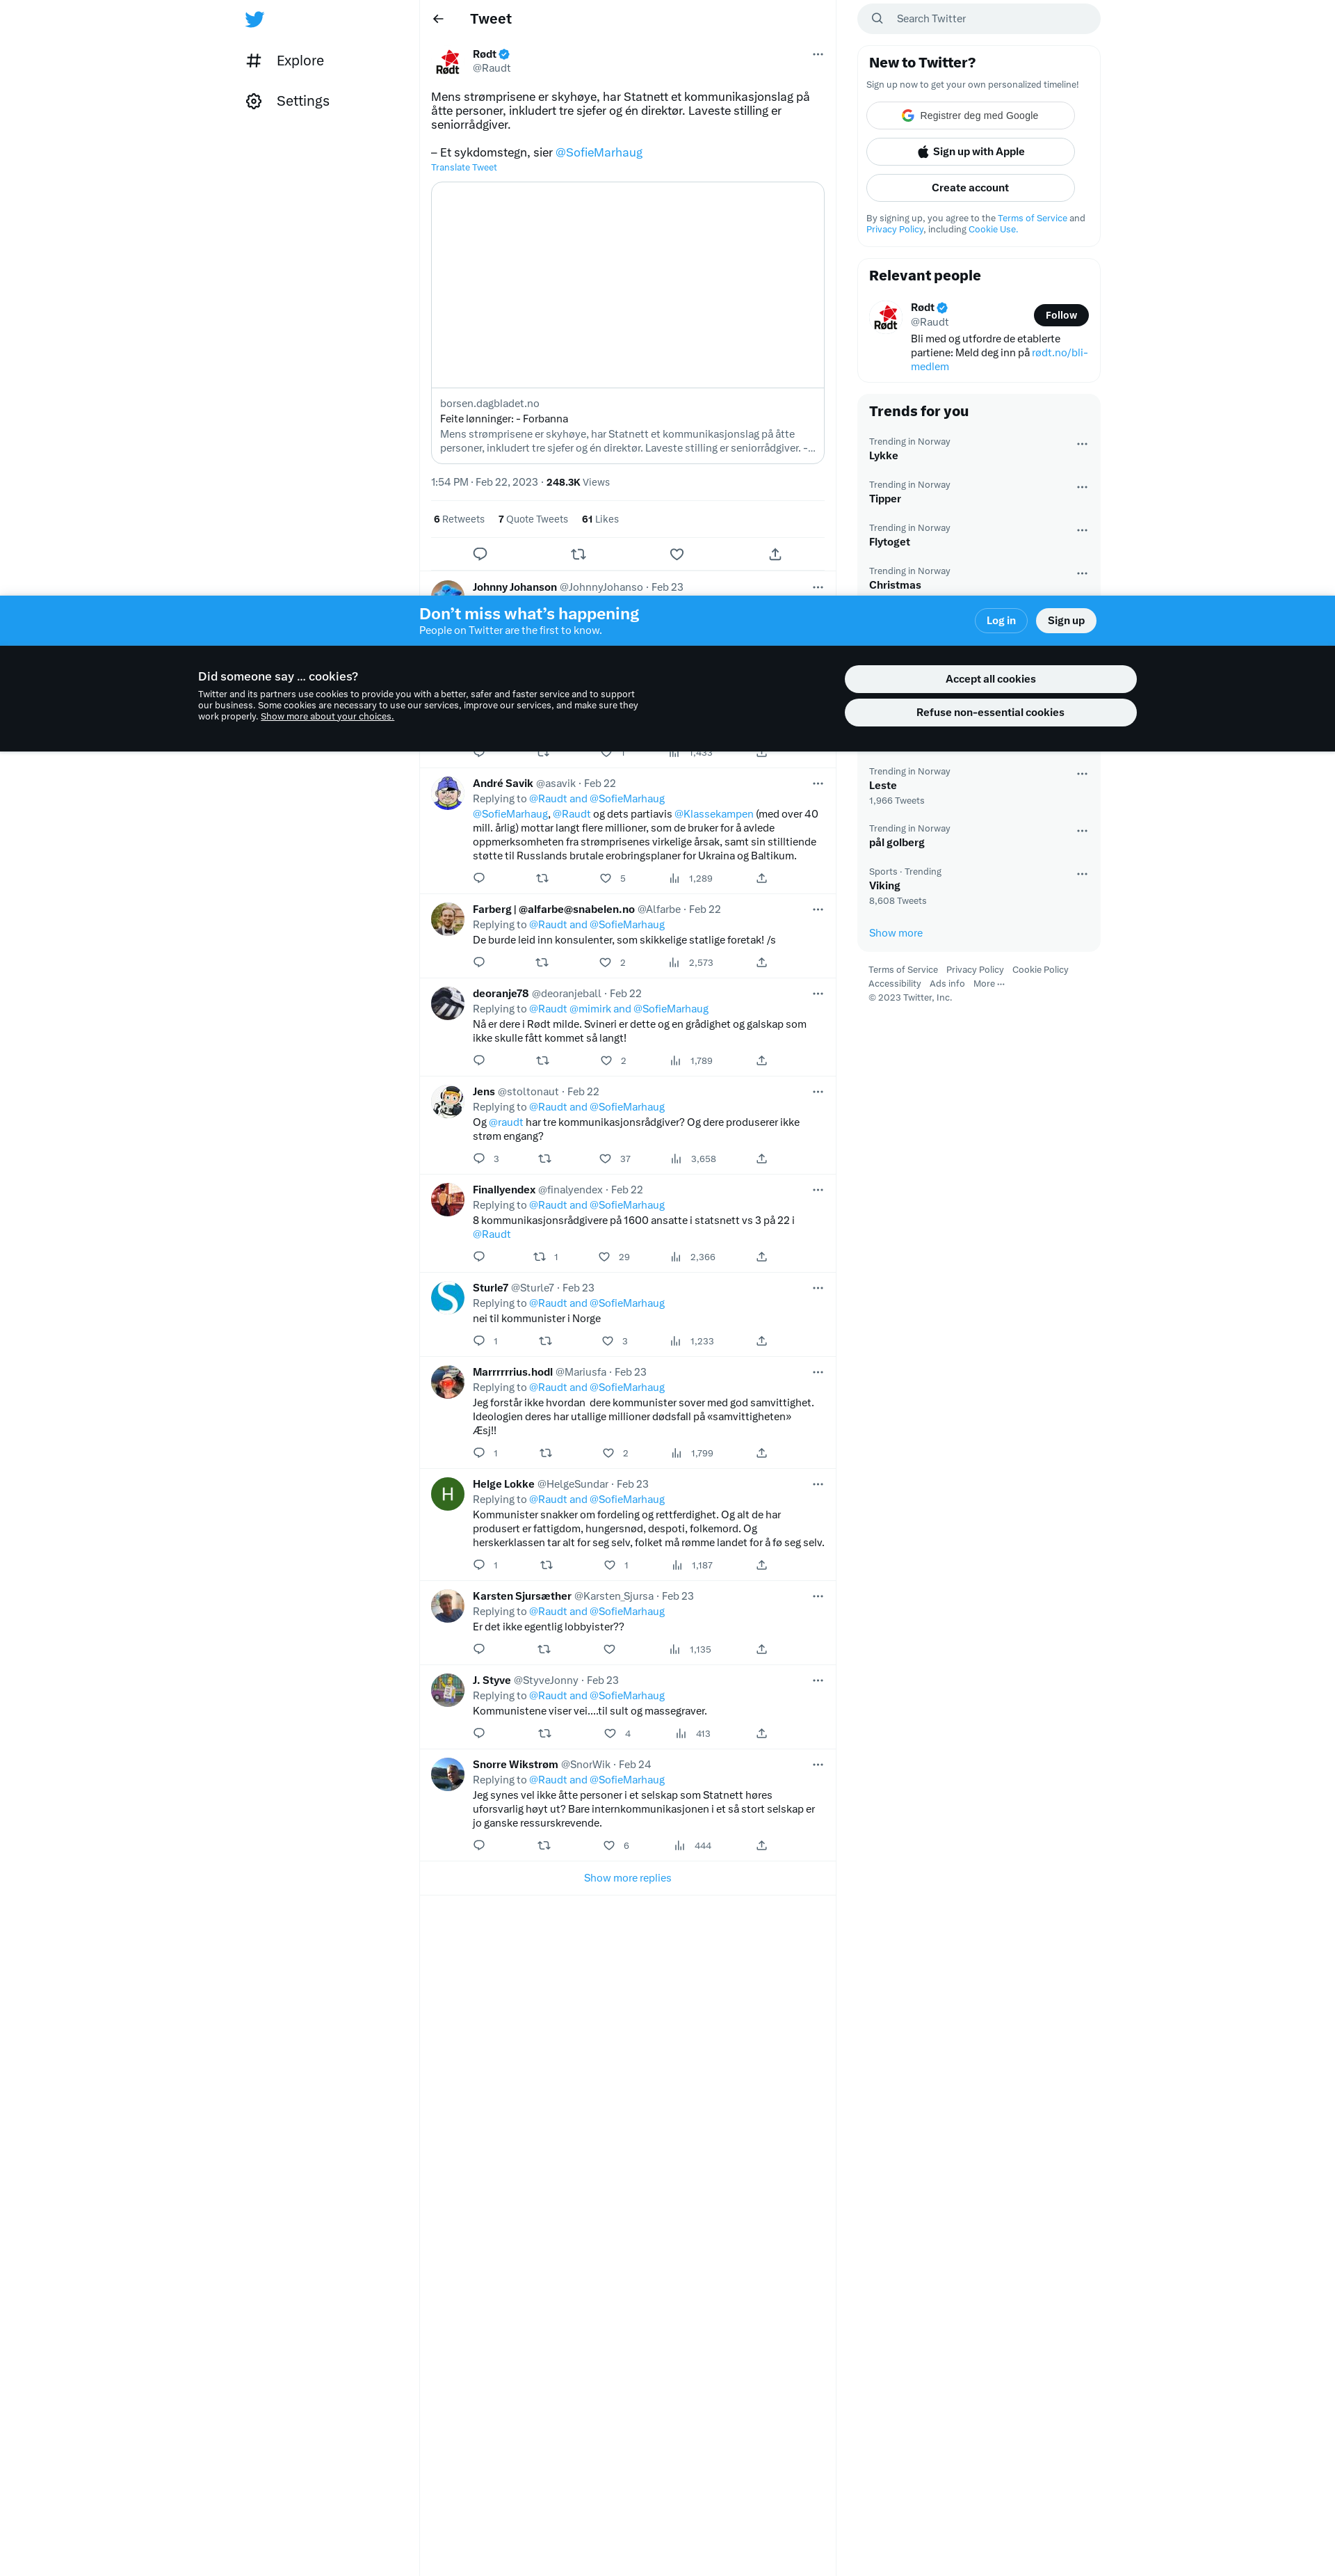Share the main Rødt tweet
Image resolution: width=1335 pixels, height=2576 pixels.
tap(775, 554)
